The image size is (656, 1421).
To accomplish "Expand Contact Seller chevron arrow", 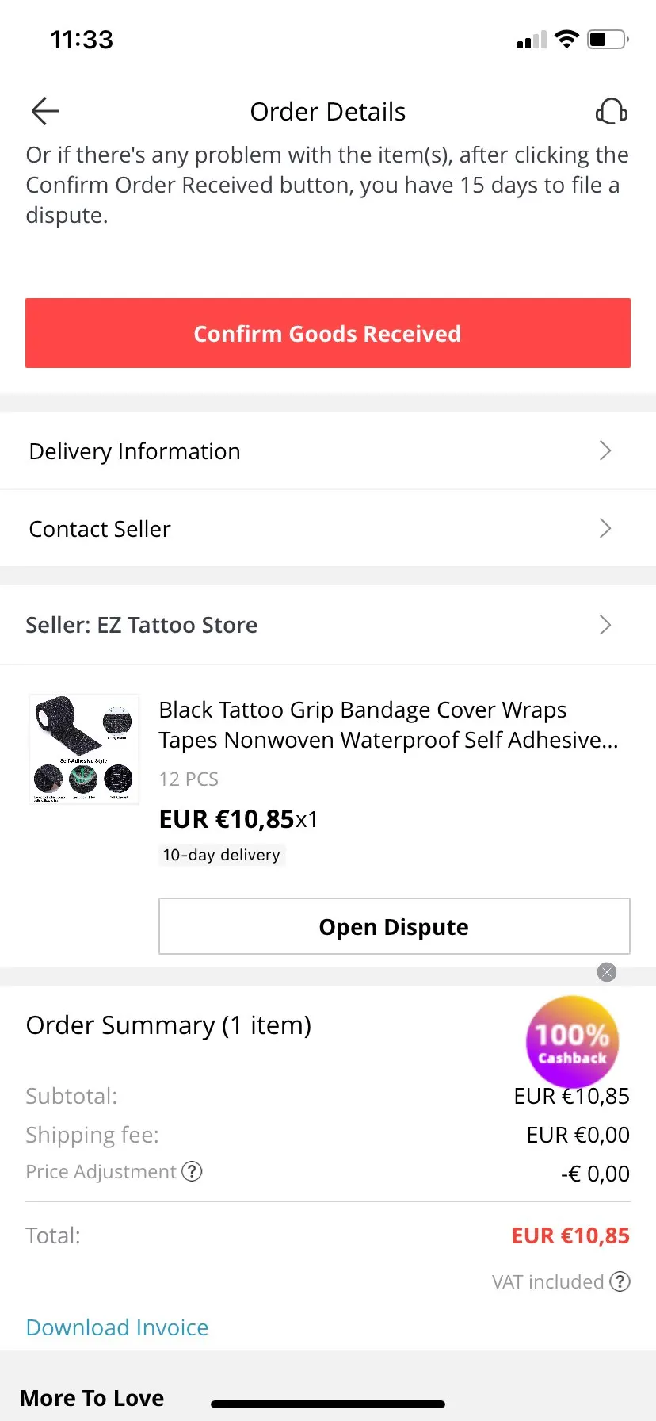I will pyautogui.click(x=605, y=528).
